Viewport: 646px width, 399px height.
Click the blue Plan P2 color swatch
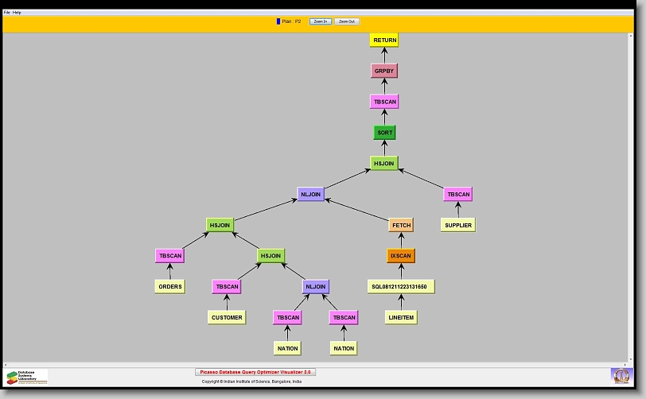click(278, 21)
